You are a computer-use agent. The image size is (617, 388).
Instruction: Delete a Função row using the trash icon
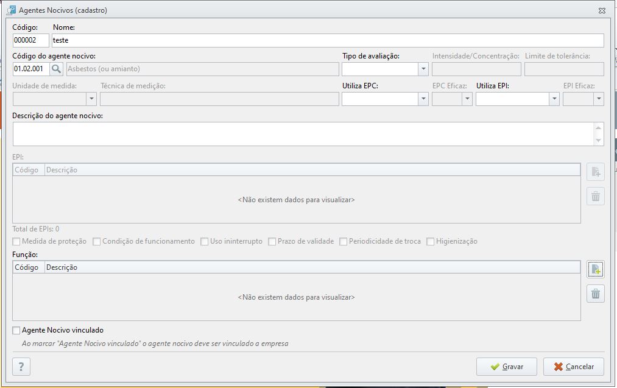(x=595, y=294)
